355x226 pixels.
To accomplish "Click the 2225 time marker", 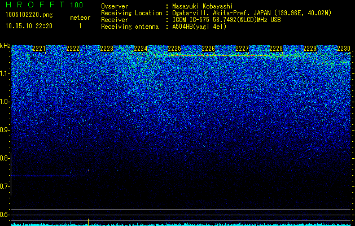I will coord(174,49).
